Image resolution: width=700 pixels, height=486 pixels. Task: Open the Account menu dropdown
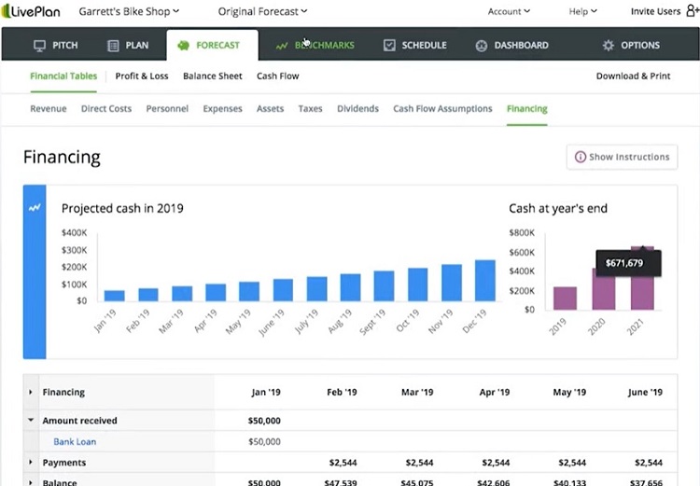[x=509, y=11]
